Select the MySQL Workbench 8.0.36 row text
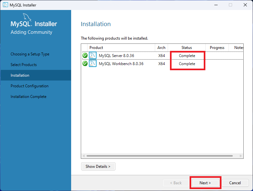 (x=121, y=63)
